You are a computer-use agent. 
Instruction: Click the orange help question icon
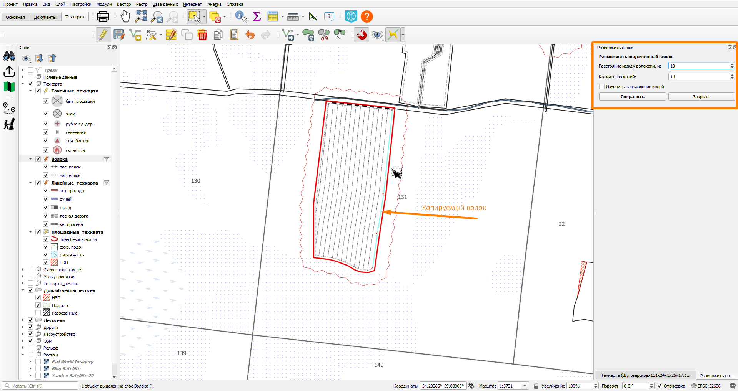click(367, 16)
